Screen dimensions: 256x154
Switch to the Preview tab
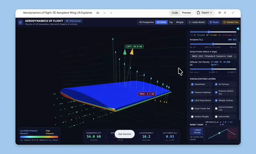[187, 13]
